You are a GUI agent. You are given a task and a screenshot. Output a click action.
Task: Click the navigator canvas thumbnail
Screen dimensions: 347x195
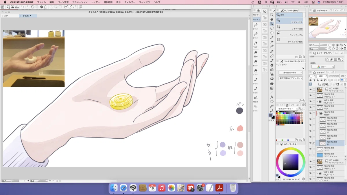tap(327, 28)
